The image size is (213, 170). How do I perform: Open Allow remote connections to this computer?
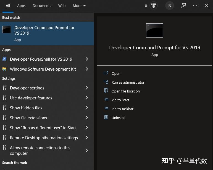click(x=47, y=150)
